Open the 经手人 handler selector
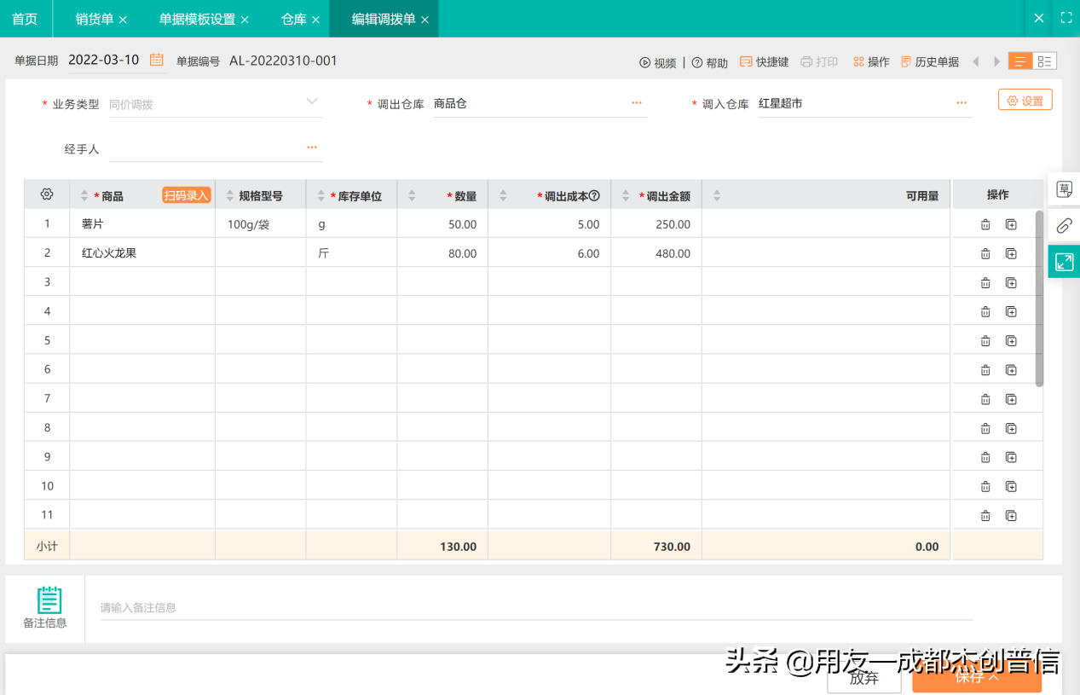 311,148
